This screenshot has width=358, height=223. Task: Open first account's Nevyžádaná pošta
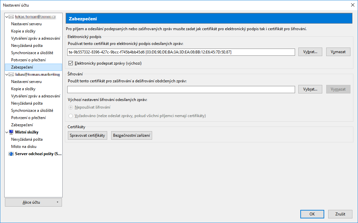coord(27,46)
